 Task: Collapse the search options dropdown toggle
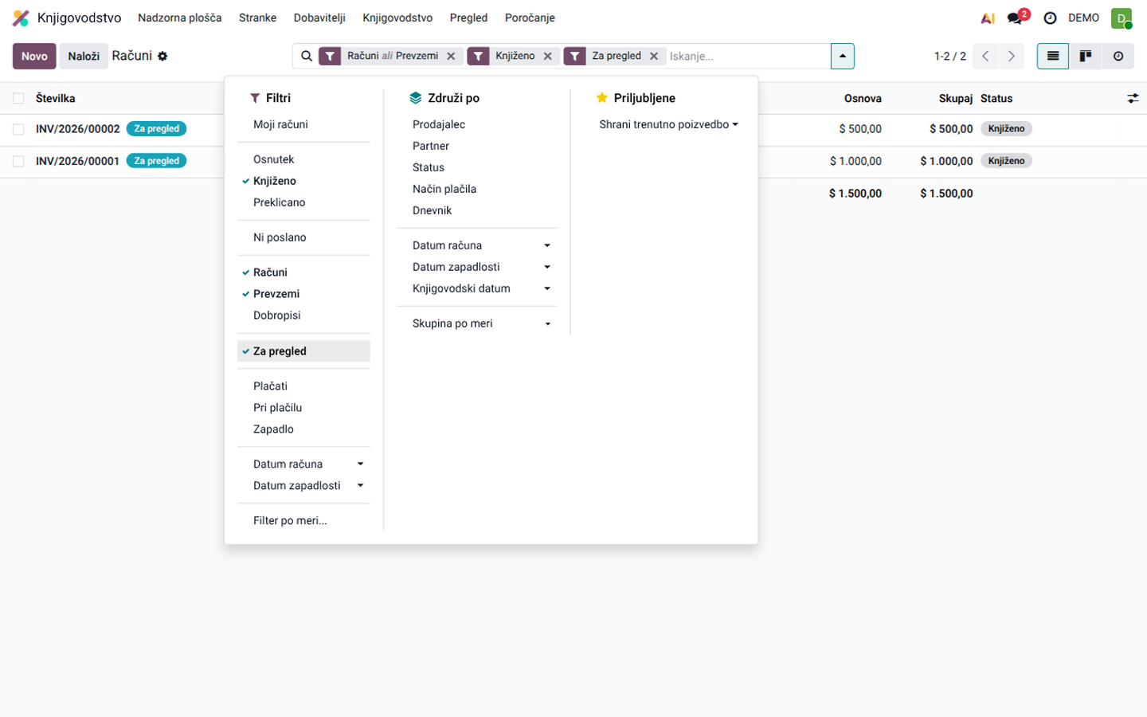tap(842, 56)
